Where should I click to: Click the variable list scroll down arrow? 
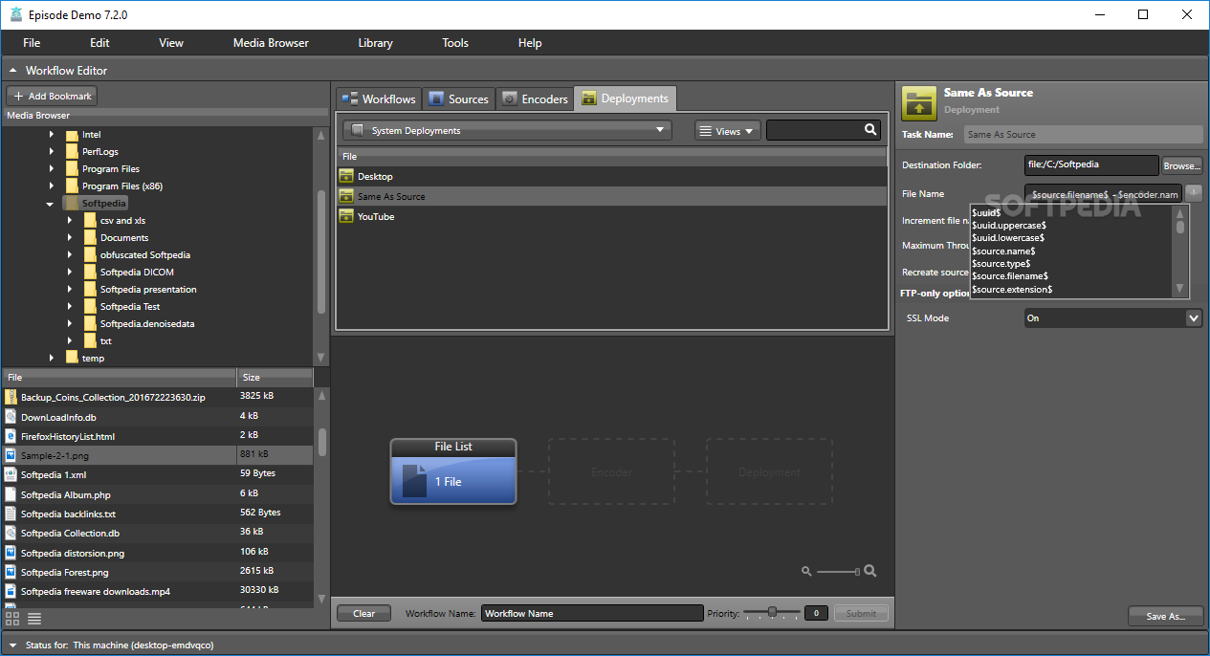[x=1179, y=288]
